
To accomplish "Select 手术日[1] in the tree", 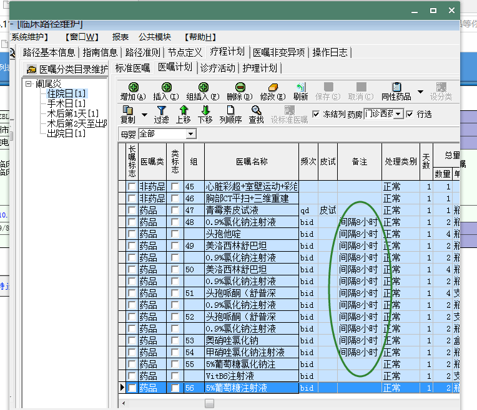I will point(66,103).
